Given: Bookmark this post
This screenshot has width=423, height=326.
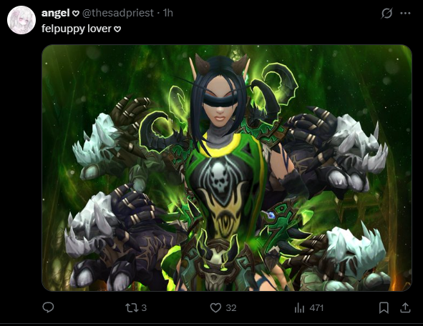Looking at the screenshot, I should (x=384, y=307).
